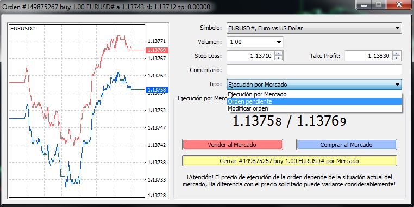The width and height of the screenshot is (414, 207).
Task: Focus the Comentario text field
Action: [314, 70]
